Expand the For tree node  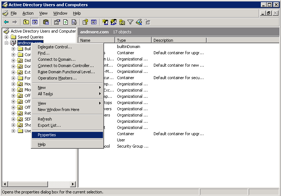click(x=13, y=78)
